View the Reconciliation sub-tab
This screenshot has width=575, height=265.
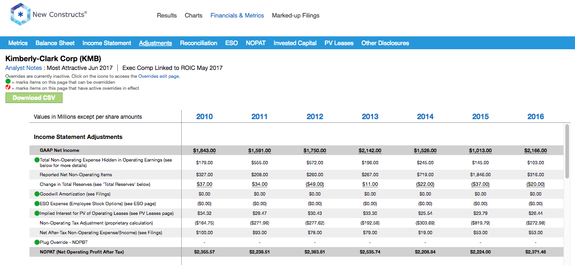click(199, 43)
